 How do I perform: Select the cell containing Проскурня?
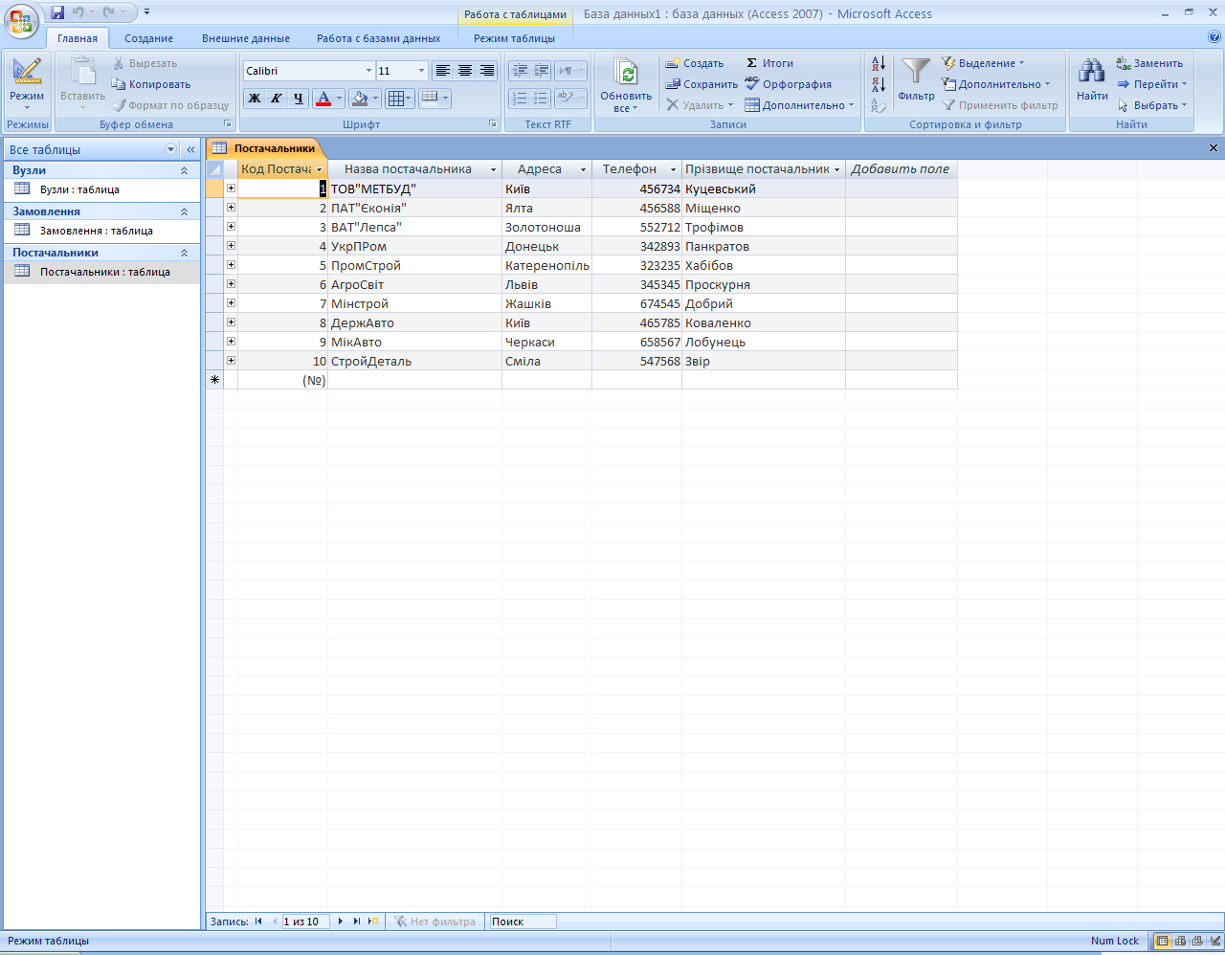(x=764, y=284)
